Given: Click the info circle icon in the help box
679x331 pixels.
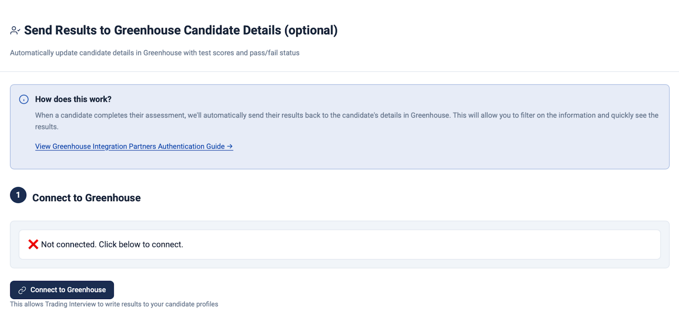Looking at the screenshot, I should 24,99.
